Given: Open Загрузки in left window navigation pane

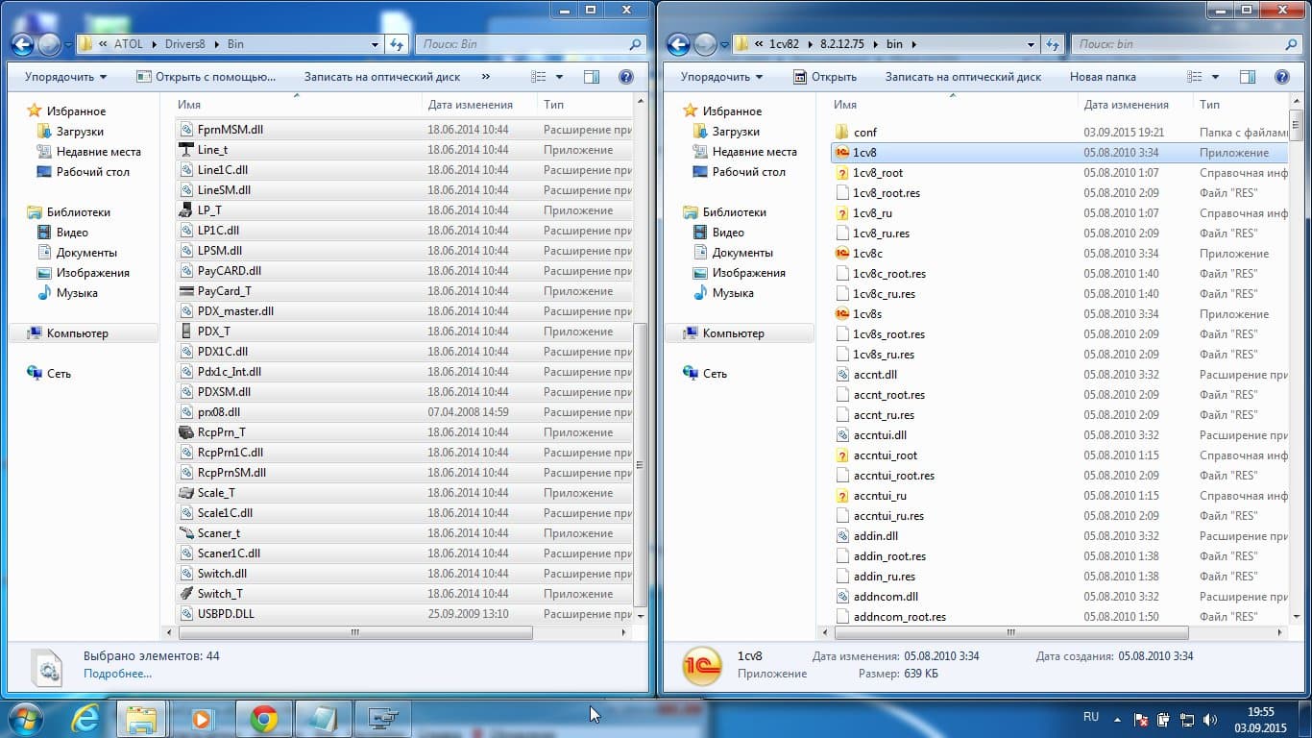Looking at the screenshot, I should point(80,132).
